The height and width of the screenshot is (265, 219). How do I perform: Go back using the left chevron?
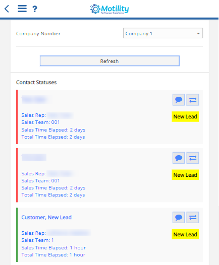coord(7,9)
